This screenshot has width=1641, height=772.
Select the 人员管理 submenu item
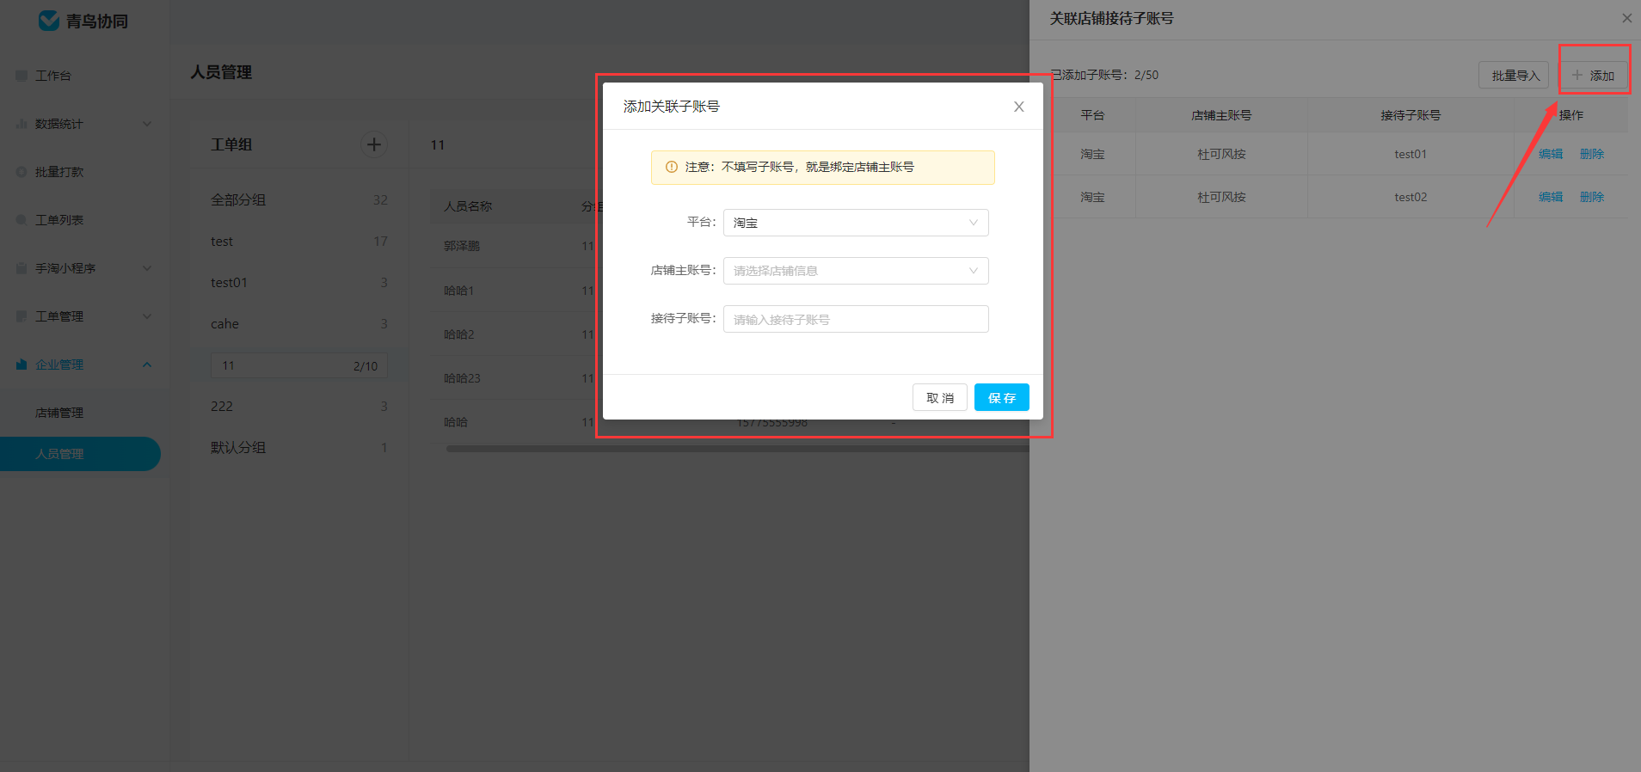coord(80,454)
